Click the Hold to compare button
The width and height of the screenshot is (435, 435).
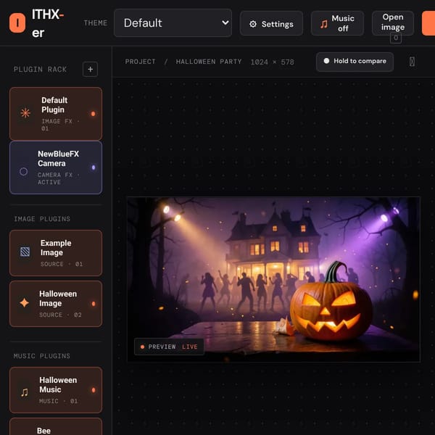click(355, 62)
